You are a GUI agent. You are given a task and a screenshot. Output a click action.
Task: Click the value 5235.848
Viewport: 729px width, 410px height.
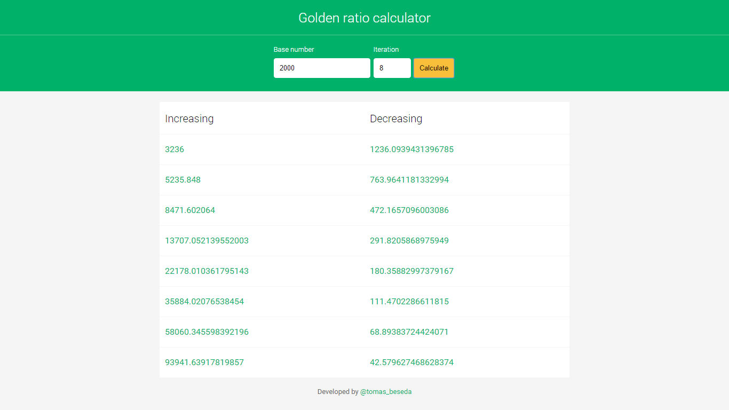(183, 180)
